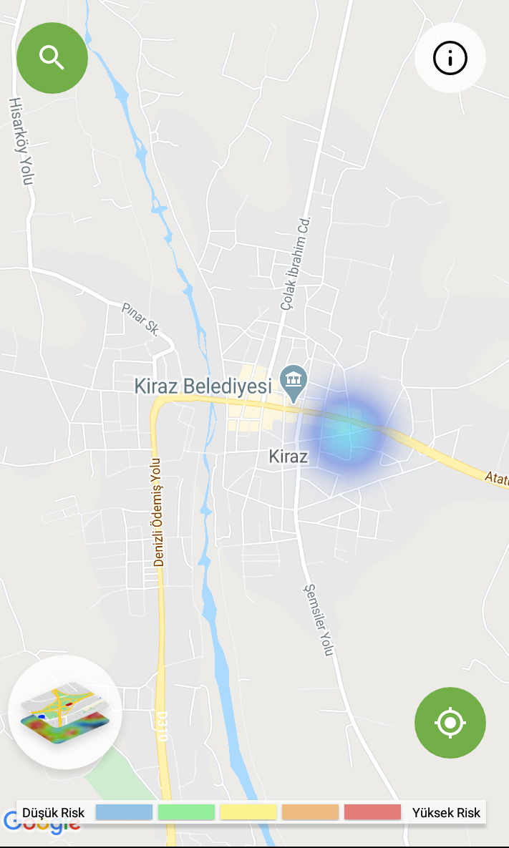Image resolution: width=509 pixels, height=848 pixels.
Task: Click the Çolak İbrahim Cd. street label
Action: 296,263
